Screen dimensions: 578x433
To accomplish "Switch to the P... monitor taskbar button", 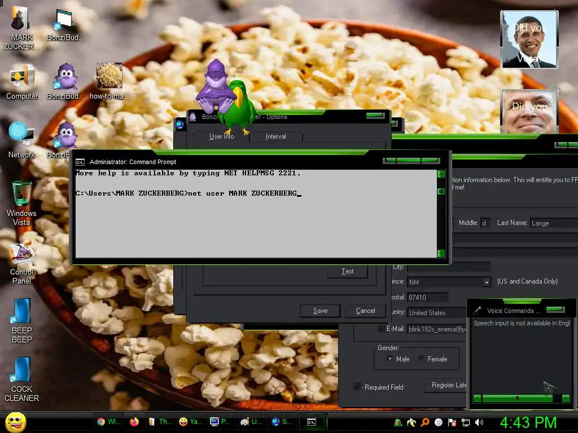I will point(220,422).
